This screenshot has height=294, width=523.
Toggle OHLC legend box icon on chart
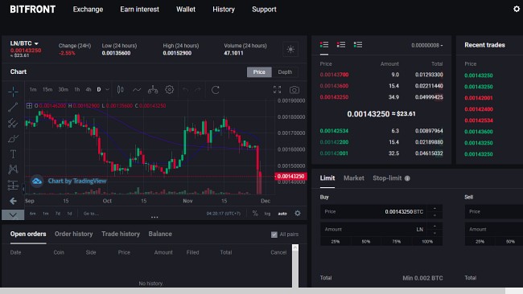[29, 105]
